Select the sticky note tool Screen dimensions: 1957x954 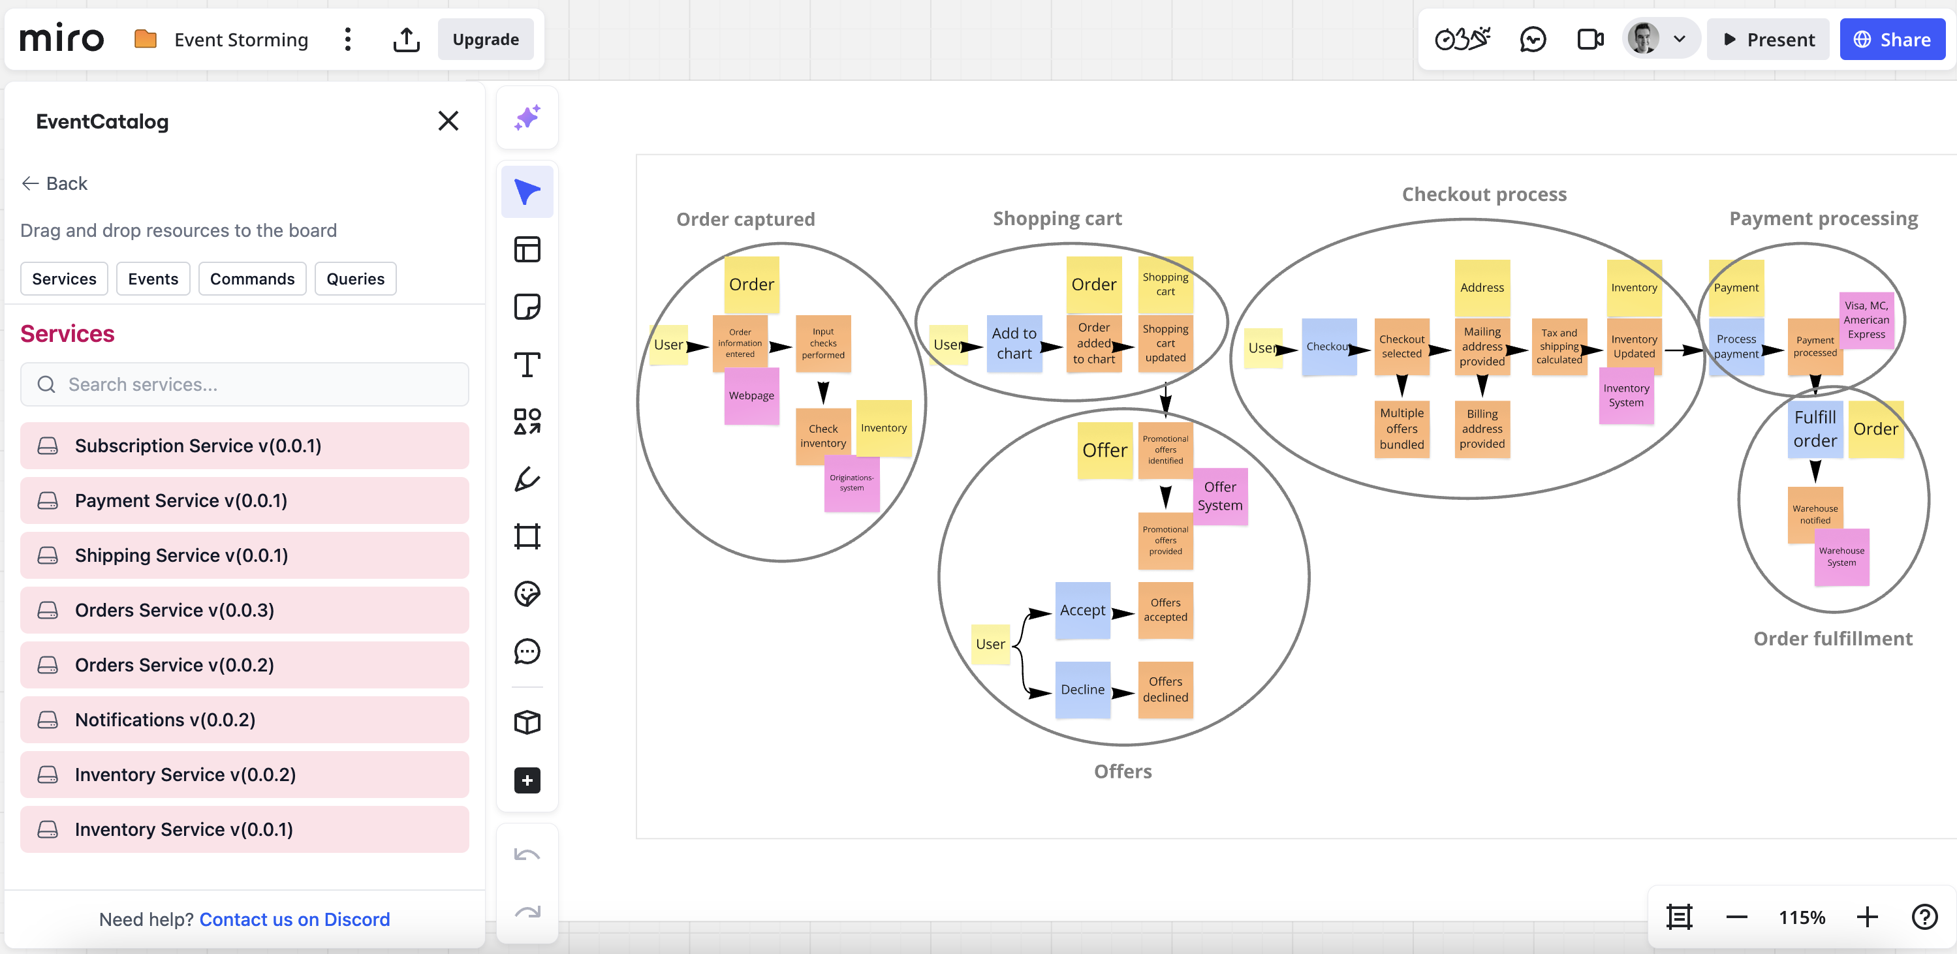pyautogui.click(x=527, y=307)
